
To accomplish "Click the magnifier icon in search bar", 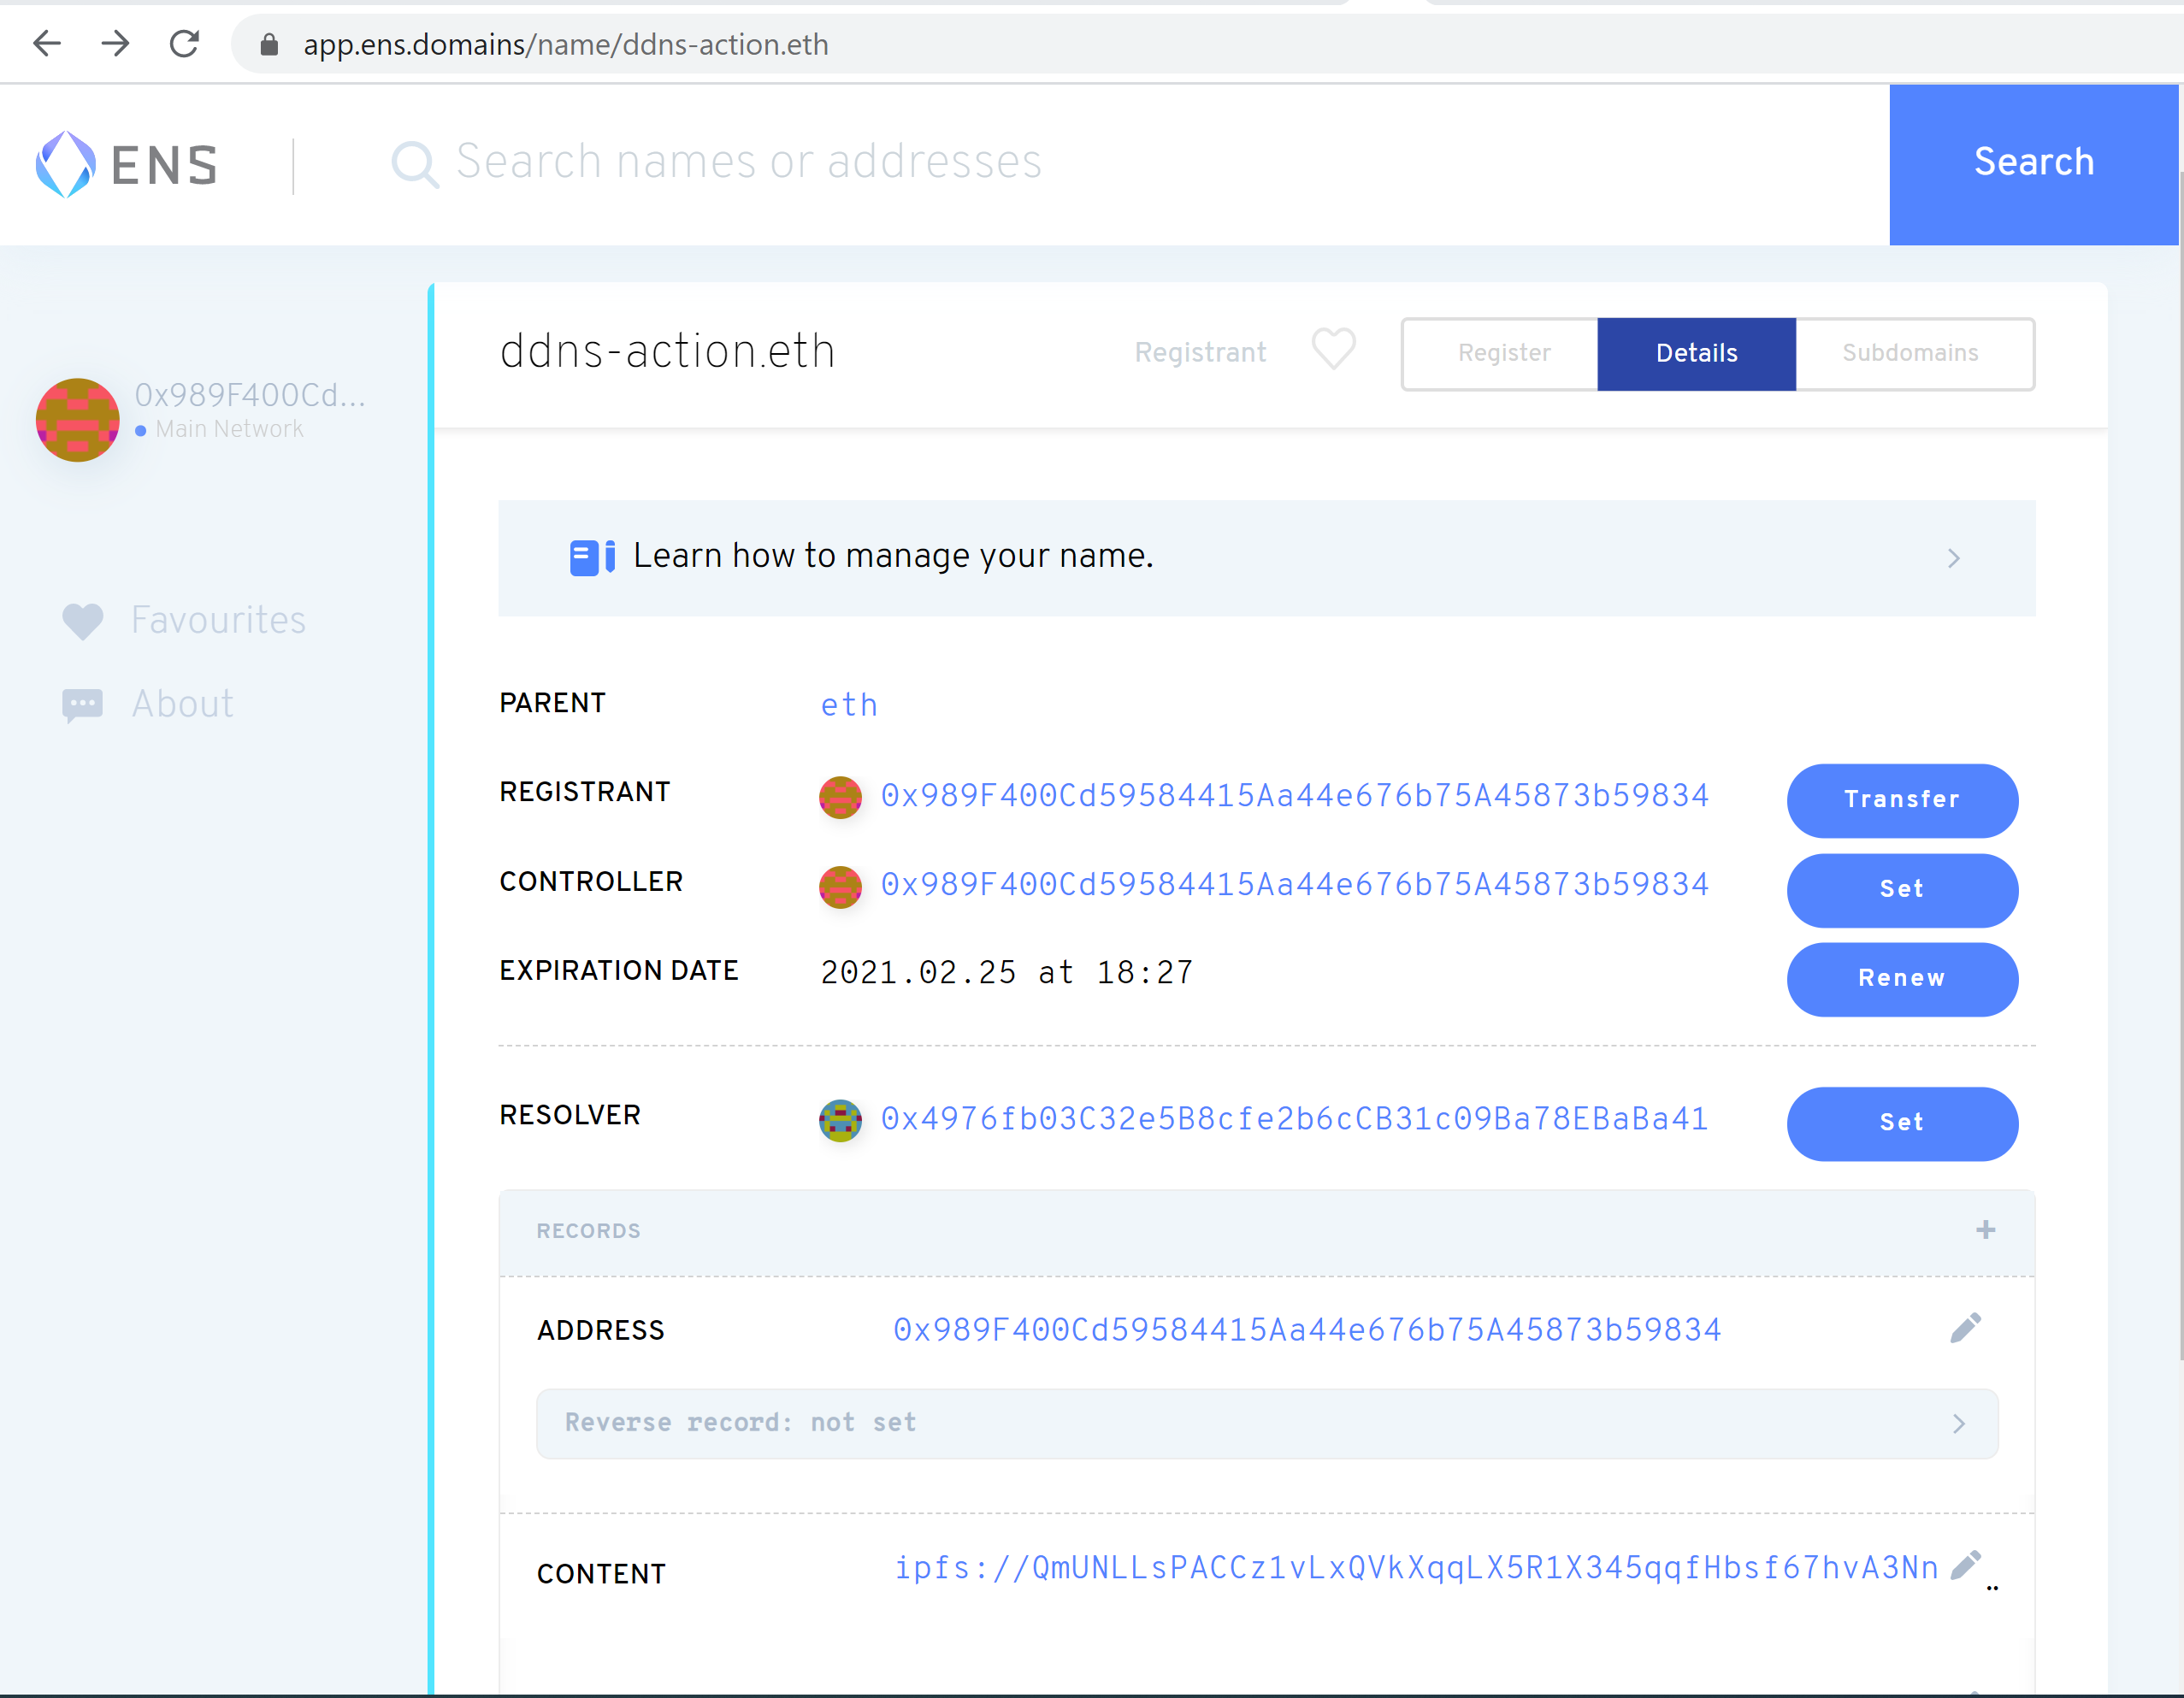I will coord(414,164).
